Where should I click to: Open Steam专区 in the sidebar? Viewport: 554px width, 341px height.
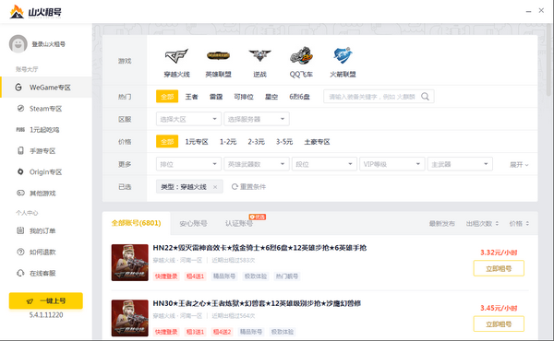(46, 109)
